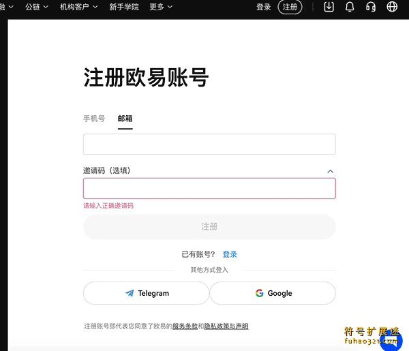The image size is (409, 351).
Task: Open language globe icon
Action: pyautogui.click(x=392, y=7)
